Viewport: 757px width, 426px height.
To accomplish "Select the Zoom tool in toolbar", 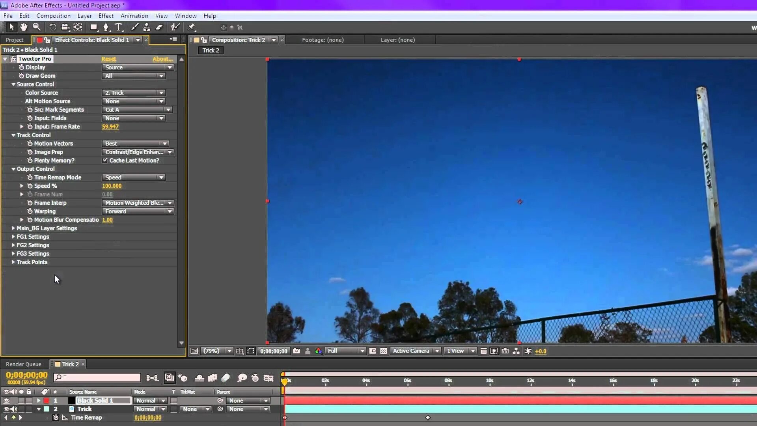I will [x=37, y=27].
